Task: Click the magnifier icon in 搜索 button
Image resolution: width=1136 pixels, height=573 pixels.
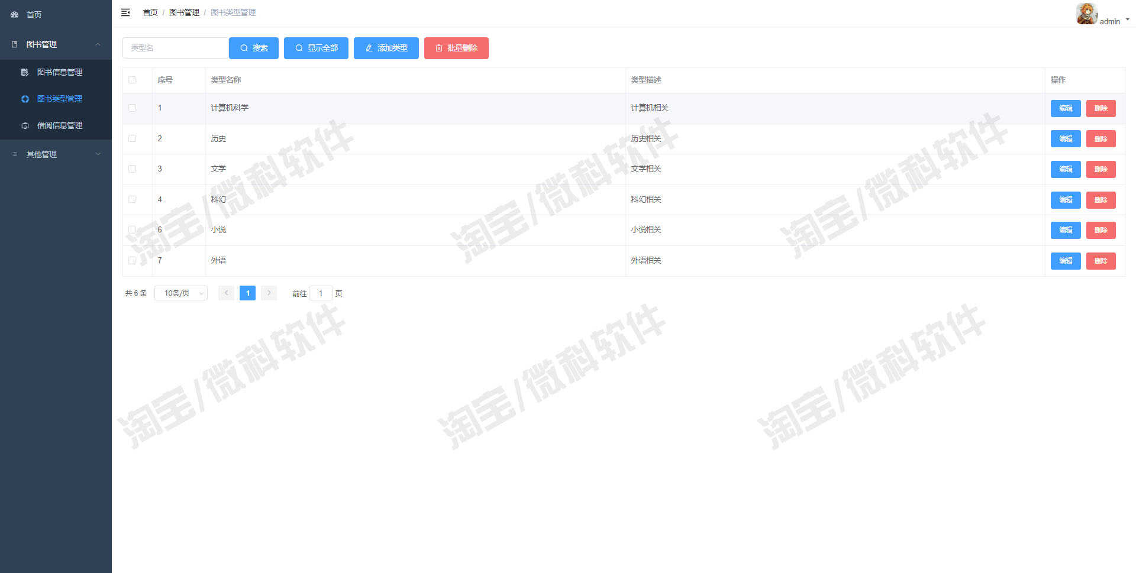Action: pyautogui.click(x=244, y=48)
